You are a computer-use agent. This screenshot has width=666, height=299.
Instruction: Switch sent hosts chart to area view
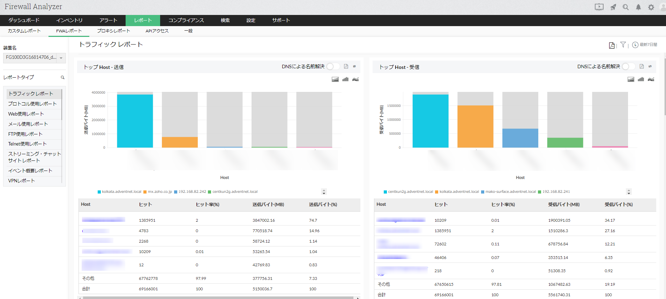coord(335,79)
